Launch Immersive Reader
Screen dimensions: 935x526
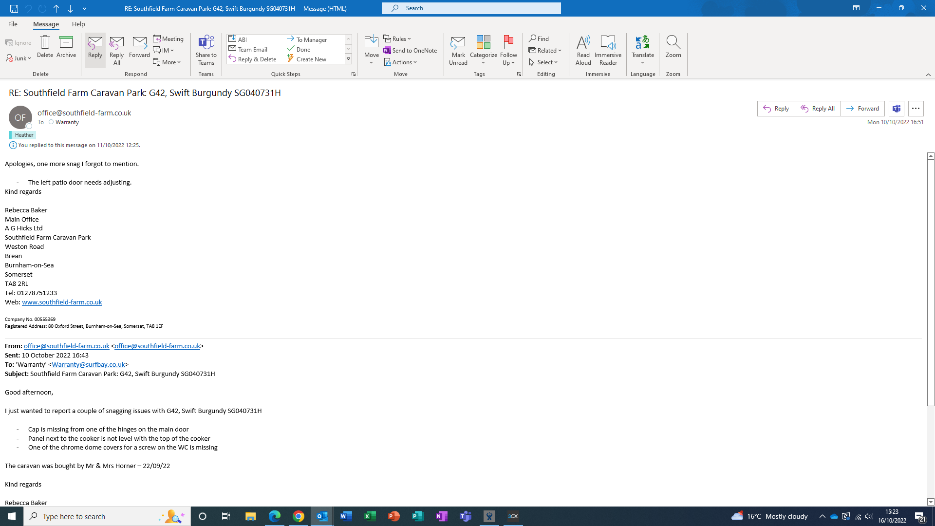coord(608,43)
